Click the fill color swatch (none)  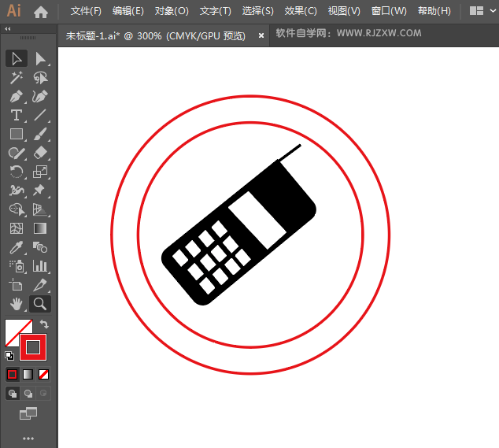click(12, 327)
